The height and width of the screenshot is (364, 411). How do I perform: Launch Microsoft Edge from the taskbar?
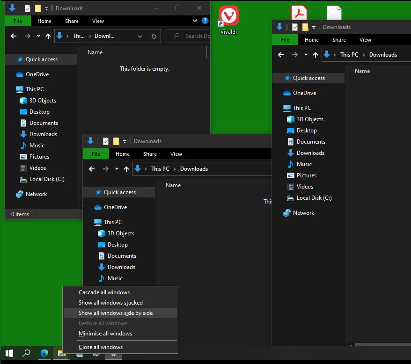click(x=44, y=353)
